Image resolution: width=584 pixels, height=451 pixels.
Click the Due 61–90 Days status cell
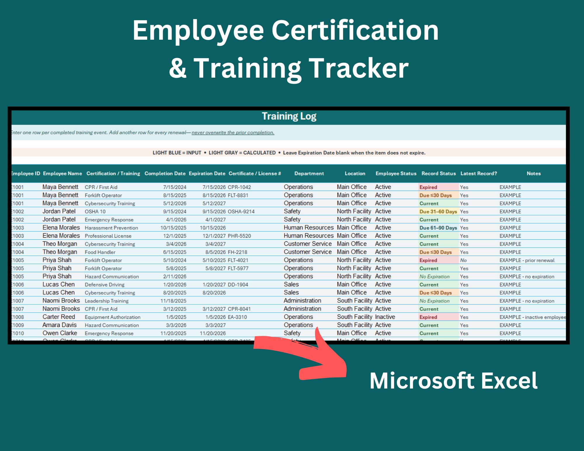[438, 228]
